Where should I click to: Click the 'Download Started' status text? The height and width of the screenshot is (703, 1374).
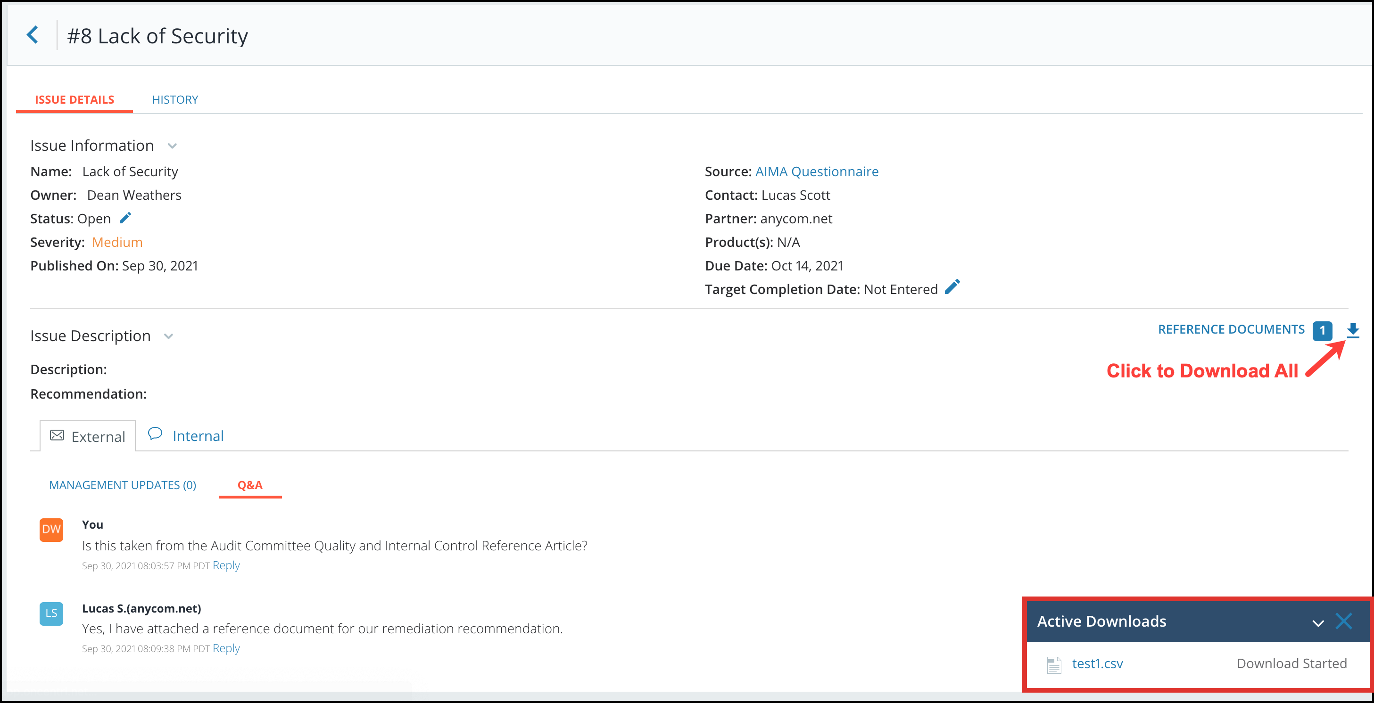tap(1291, 663)
